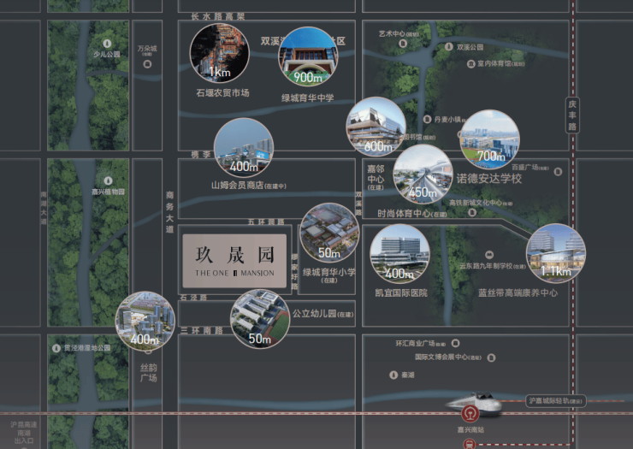Click the 蓝丝带高端康养中心 label
The image size is (633, 449).
point(518,292)
